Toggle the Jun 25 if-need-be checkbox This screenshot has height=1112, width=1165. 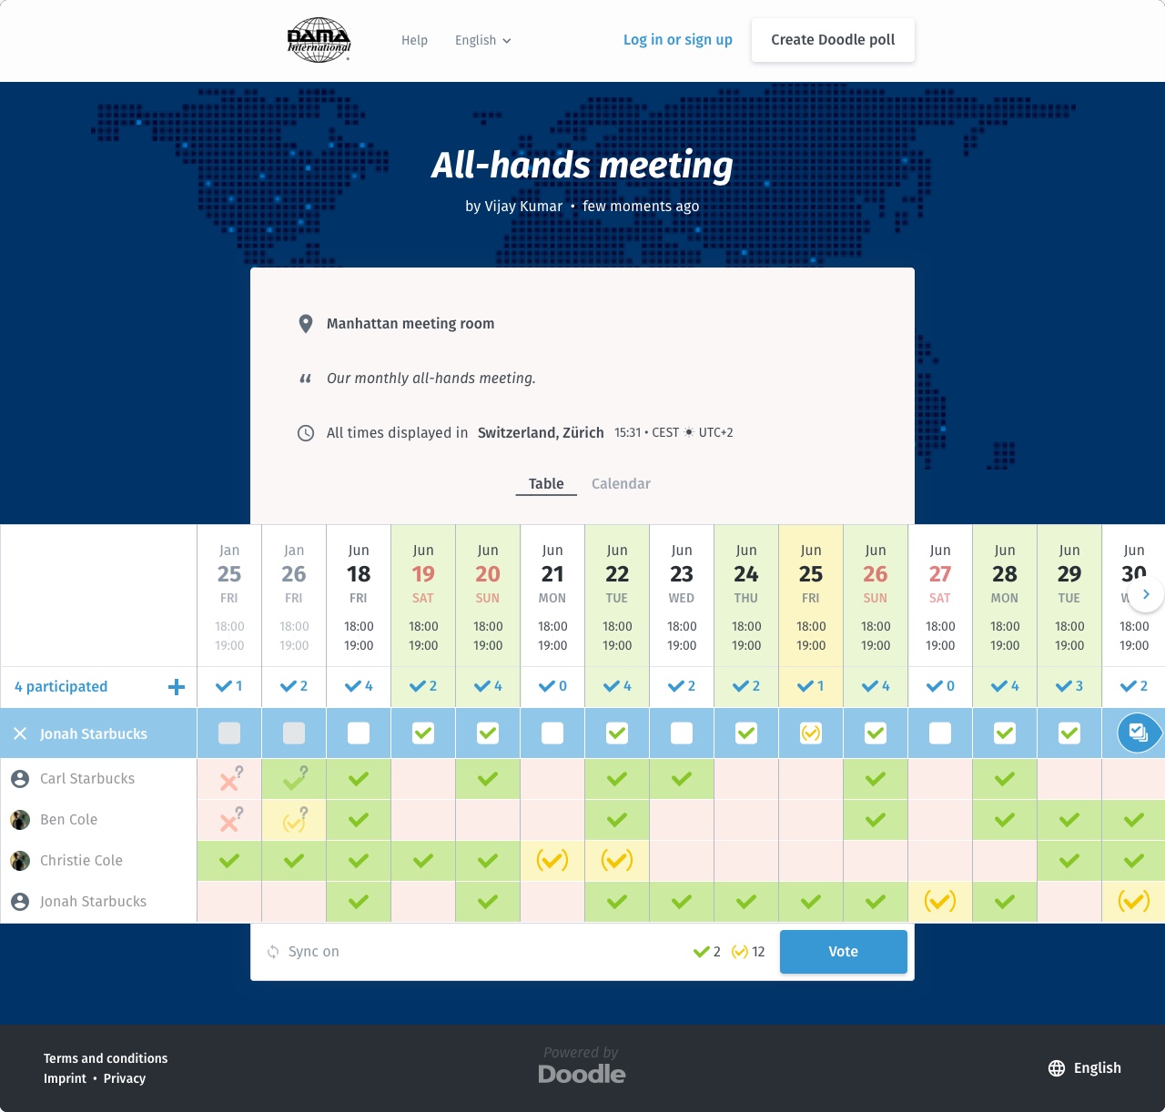tap(811, 733)
